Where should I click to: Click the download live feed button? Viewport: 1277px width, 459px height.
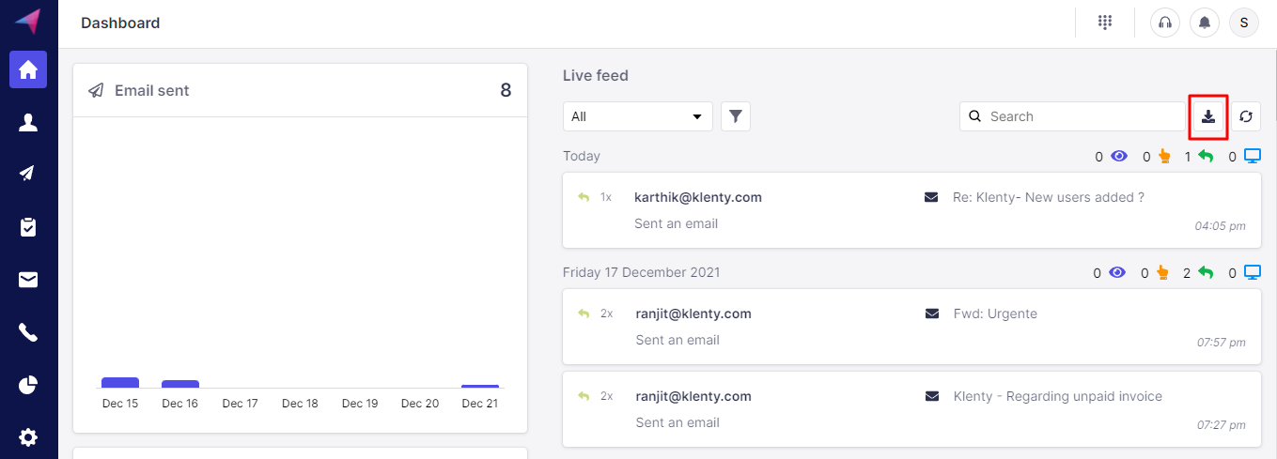[1208, 117]
